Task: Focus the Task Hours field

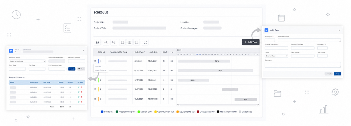Action: [322, 56]
